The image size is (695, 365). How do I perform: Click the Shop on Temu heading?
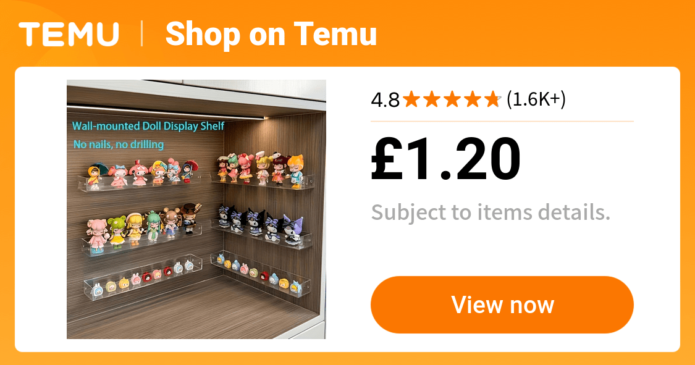tap(271, 34)
